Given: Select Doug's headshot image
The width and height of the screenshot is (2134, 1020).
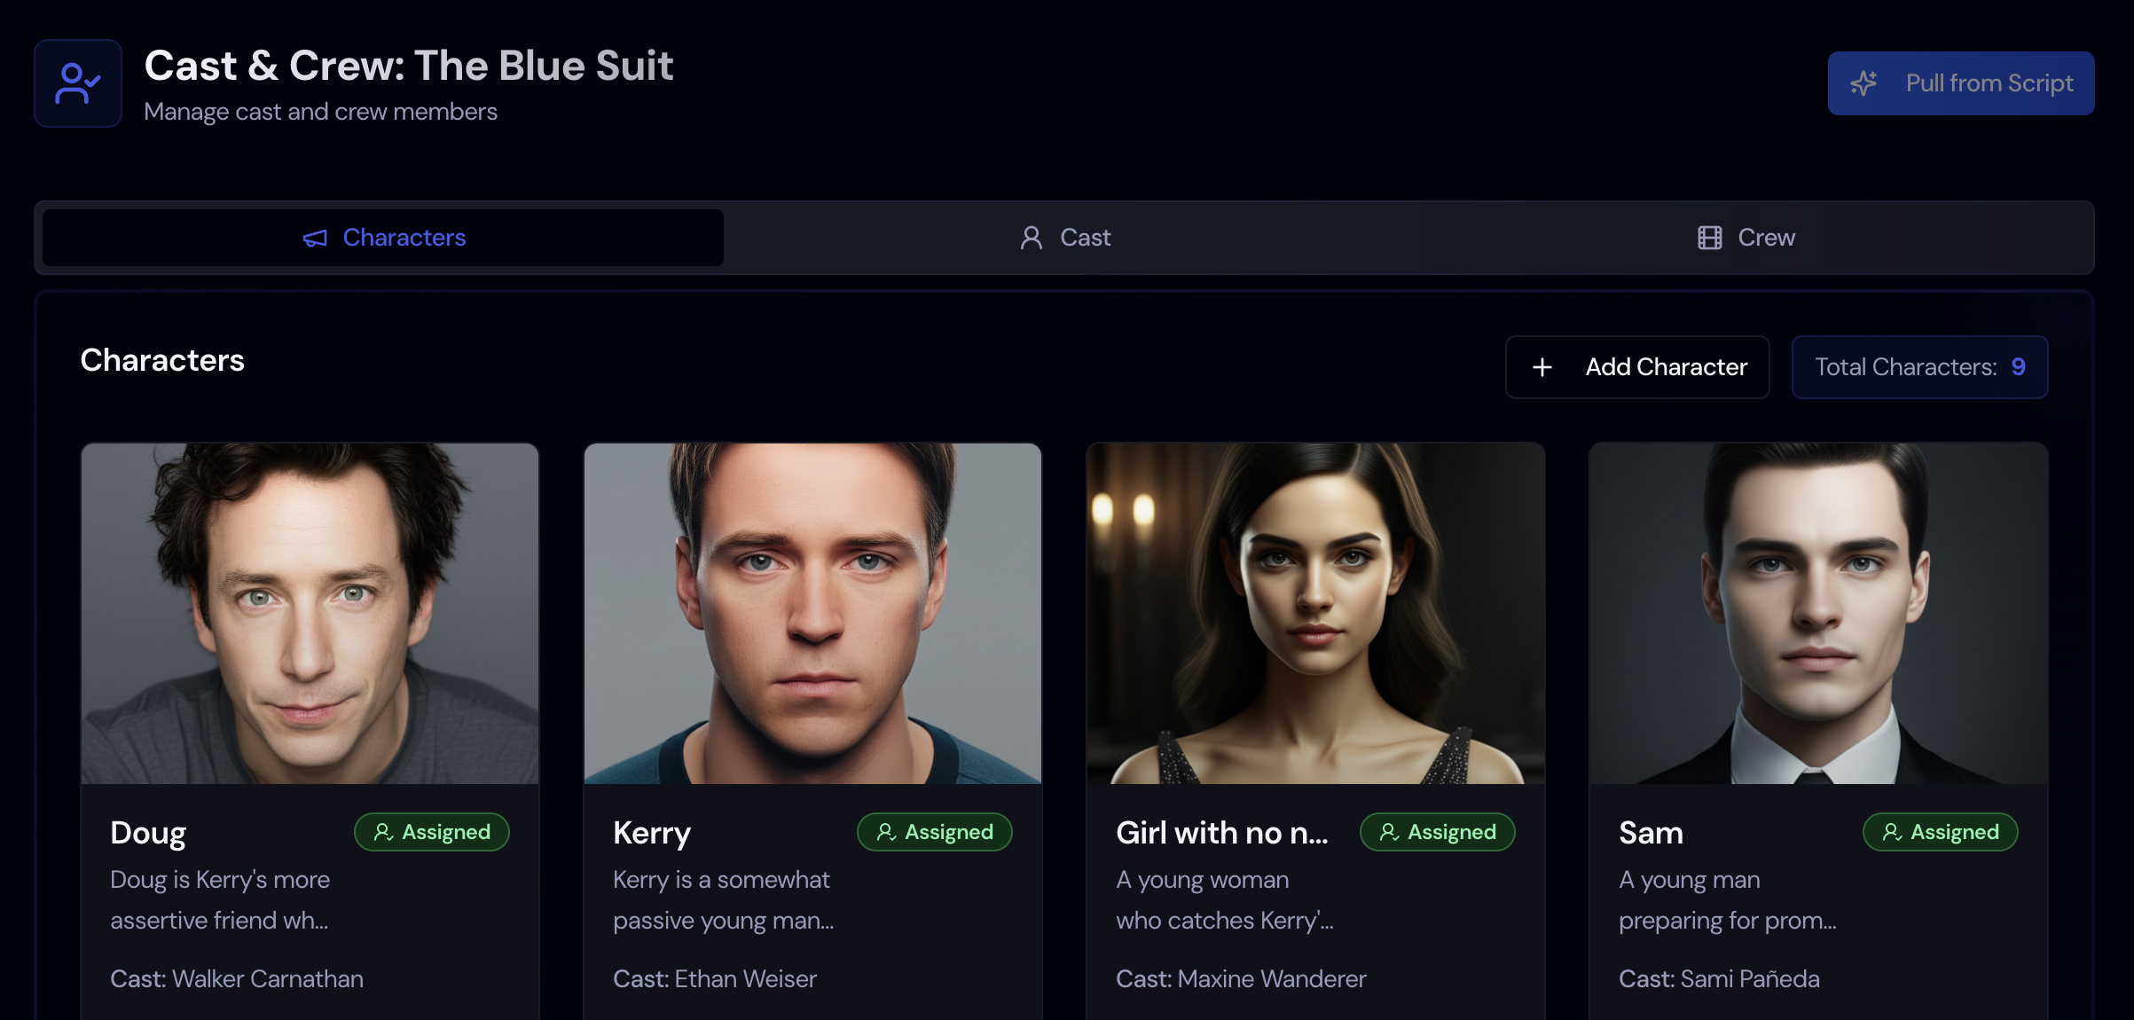Looking at the screenshot, I should 310,613.
